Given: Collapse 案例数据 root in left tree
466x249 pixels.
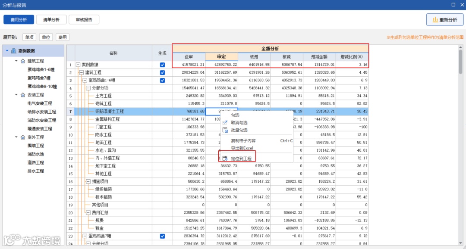Looking at the screenshot, I should [7, 51].
